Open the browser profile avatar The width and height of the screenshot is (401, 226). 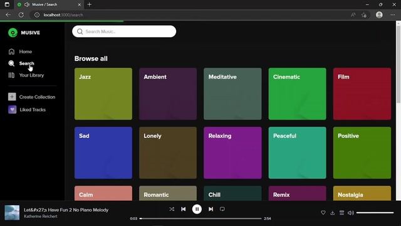tap(379, 15)
